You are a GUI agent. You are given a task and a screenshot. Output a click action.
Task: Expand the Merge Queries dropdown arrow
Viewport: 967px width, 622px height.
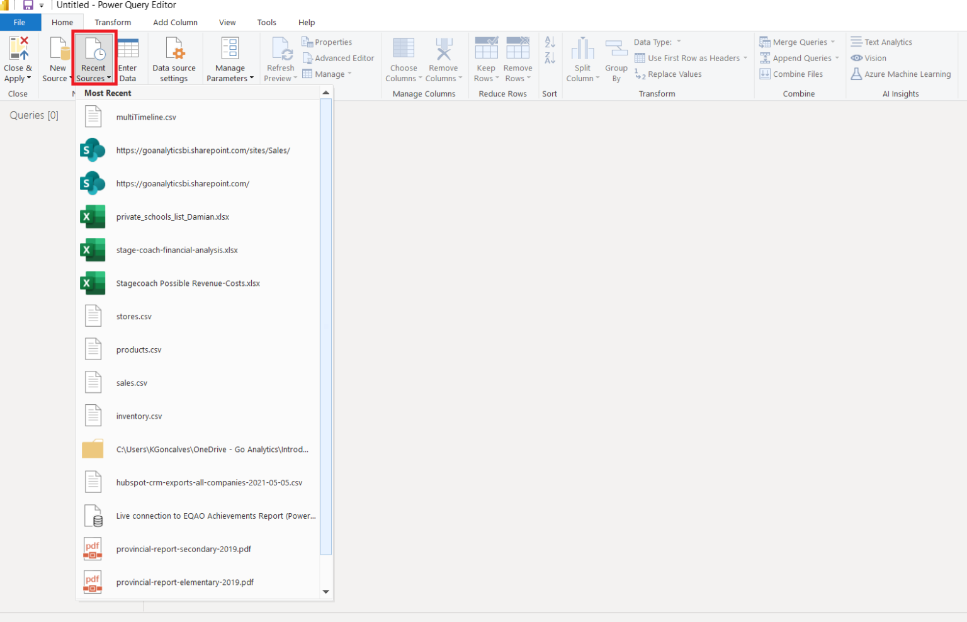click(x=832, y=42)
